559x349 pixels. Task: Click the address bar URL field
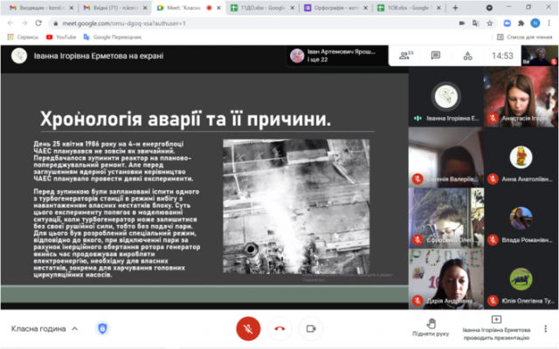pos(257,24)
